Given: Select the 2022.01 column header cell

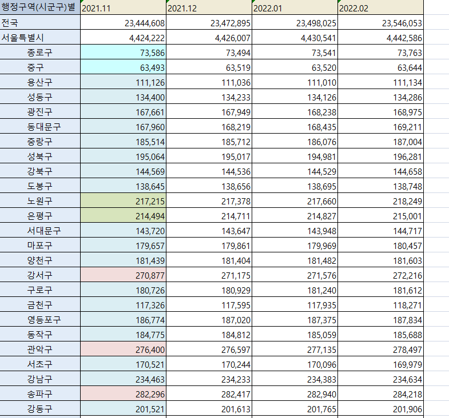Looking at the screenshot, I should 295,7.
